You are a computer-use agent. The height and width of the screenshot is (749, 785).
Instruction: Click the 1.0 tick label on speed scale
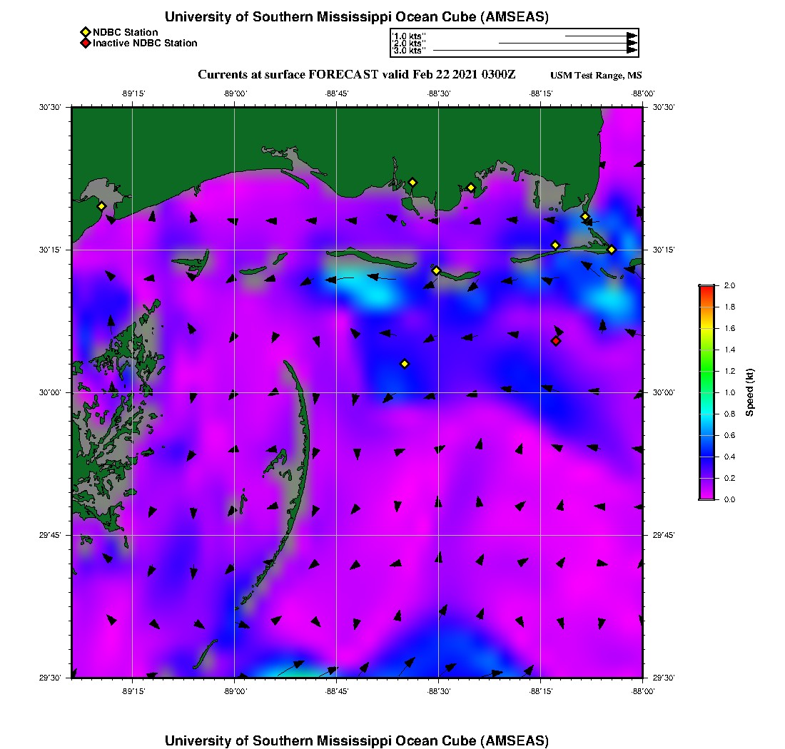click(x=730, y=392)
